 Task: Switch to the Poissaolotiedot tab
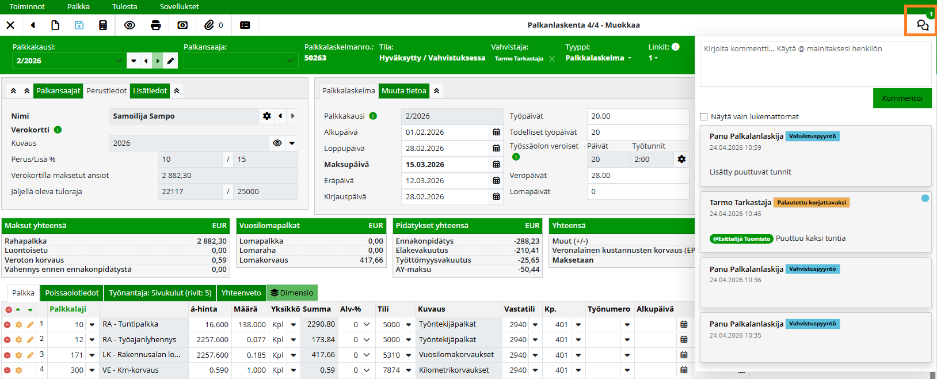coord(72,293)
